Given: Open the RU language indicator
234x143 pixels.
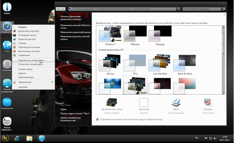Looking at the screenshot, I should (x=197, y=138).
